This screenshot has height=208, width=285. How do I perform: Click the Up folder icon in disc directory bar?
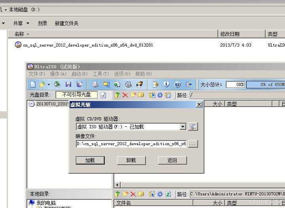[x=117, y=95]
